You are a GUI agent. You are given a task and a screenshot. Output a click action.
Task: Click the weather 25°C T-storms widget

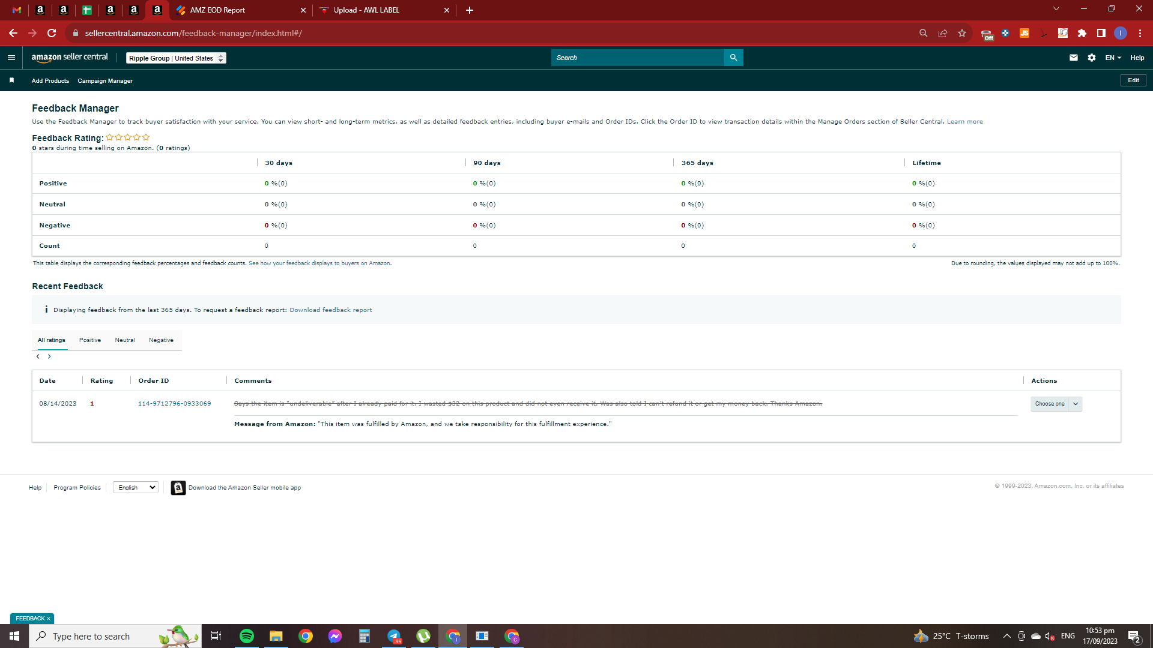[951, 636]
